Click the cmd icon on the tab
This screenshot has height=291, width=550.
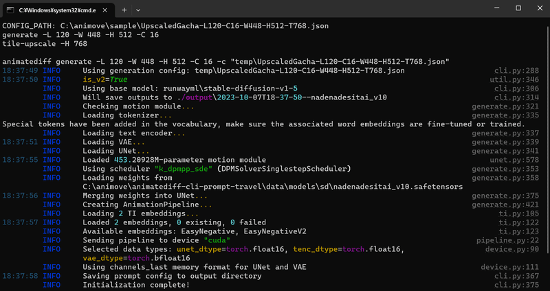pos(10,10)
